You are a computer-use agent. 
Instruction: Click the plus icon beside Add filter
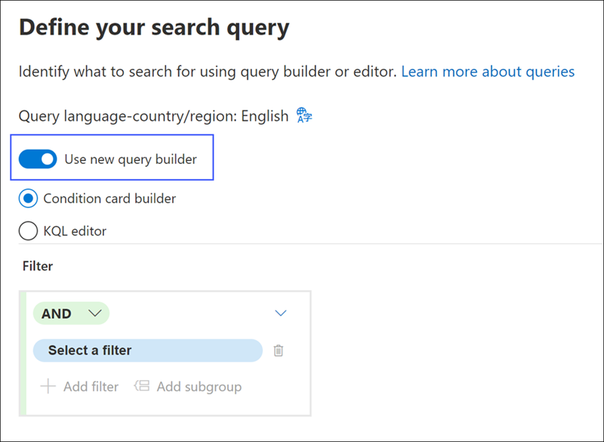tap(48, 386)
